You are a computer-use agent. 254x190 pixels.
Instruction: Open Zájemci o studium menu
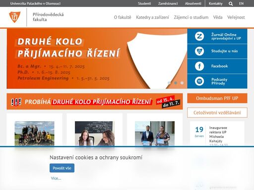pos(191,17)
